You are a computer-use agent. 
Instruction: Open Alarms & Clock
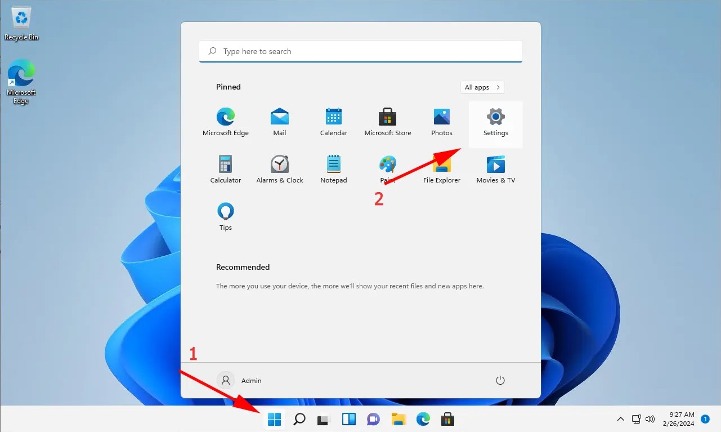pyautogui.click(x=280, y=170)
